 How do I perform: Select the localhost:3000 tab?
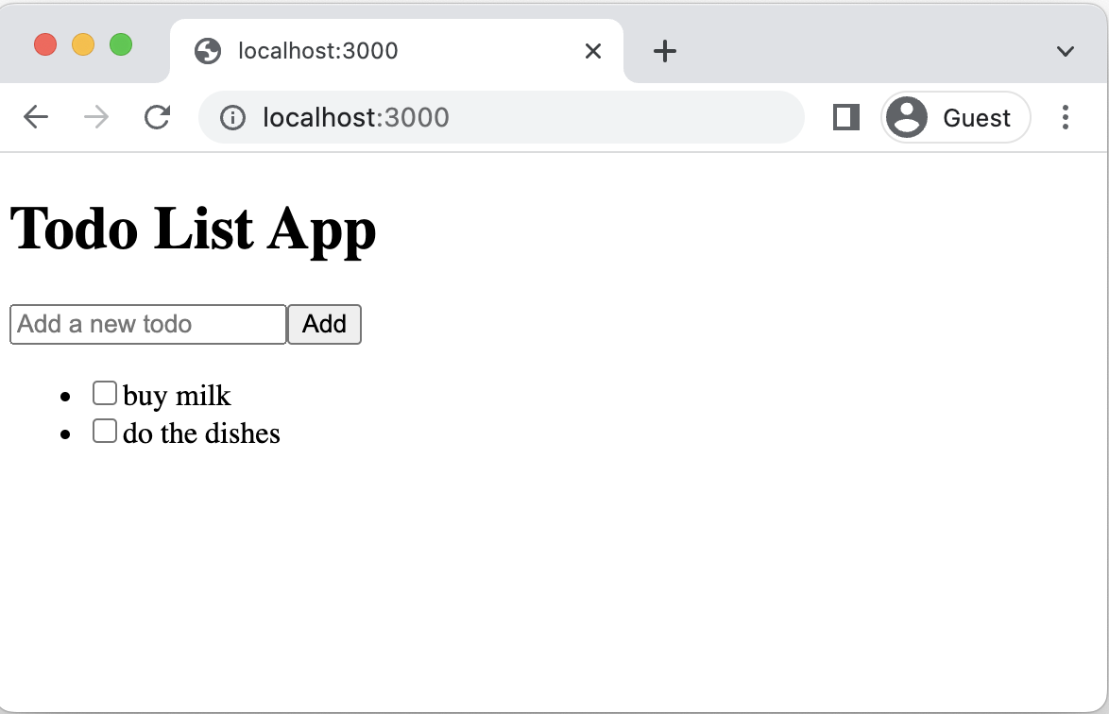(396, 51)
